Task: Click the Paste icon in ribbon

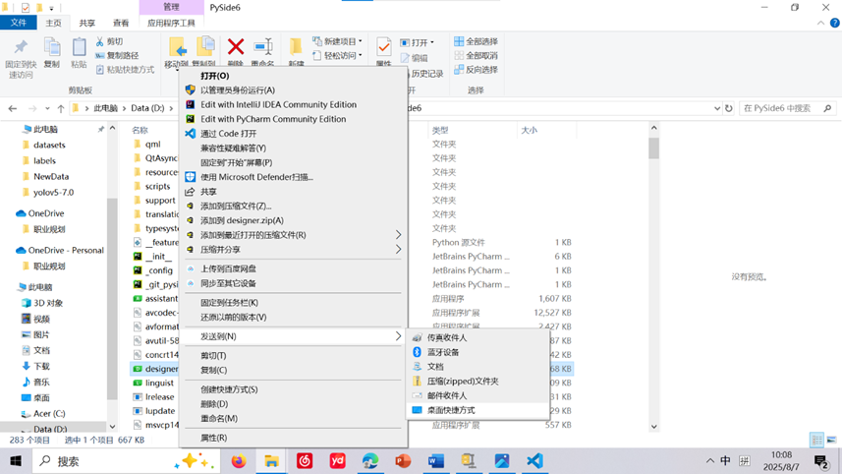Action: pos(79,47)
